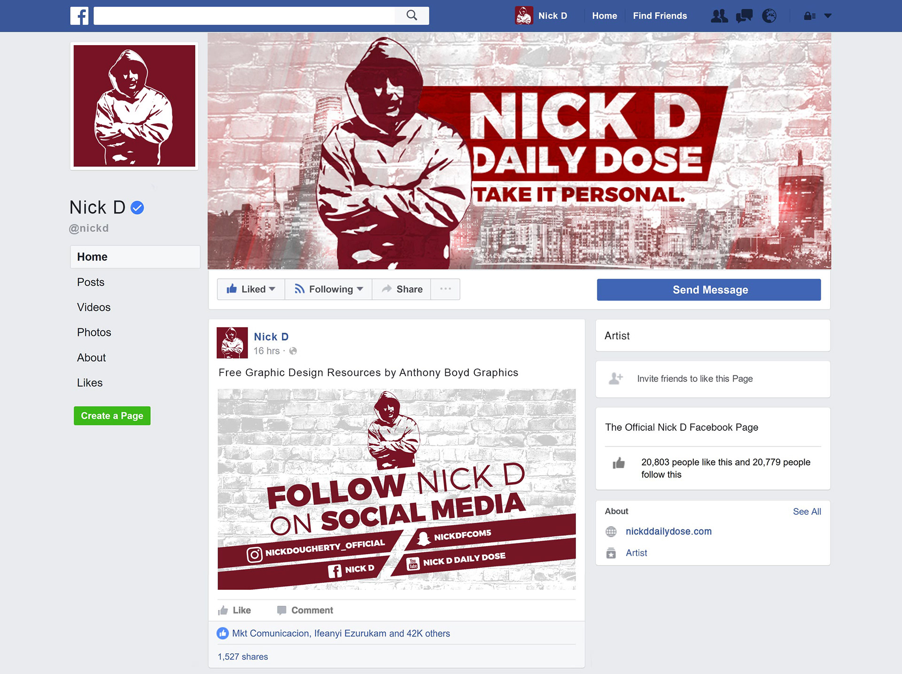The width and height of the screenshot is (902, 674).
Task: Click the Send Message button
Action: click(708, 290)
